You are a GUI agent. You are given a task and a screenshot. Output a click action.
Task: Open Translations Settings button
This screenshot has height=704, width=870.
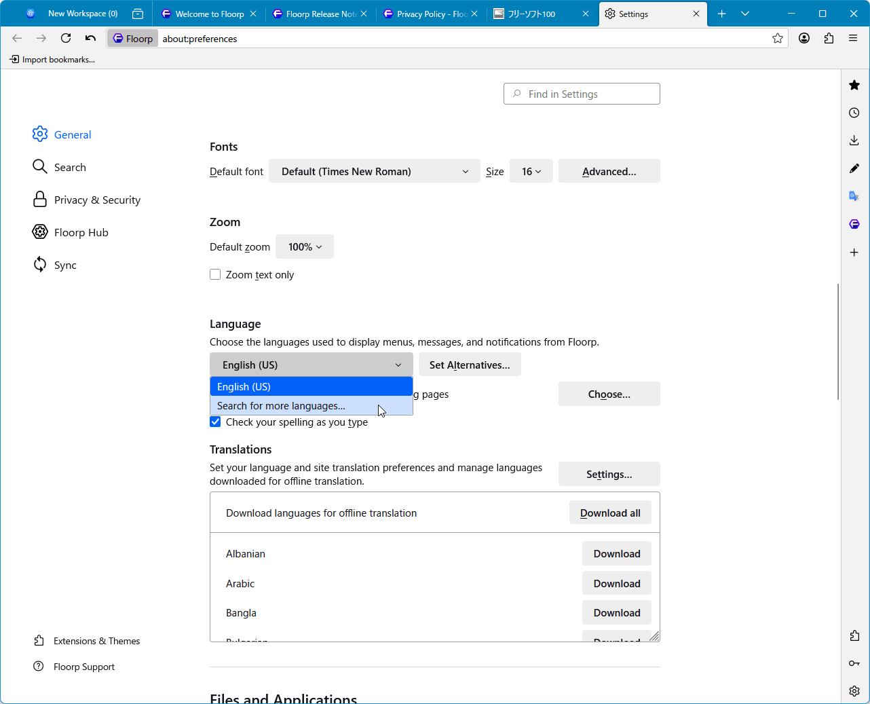tap(609, 474)
